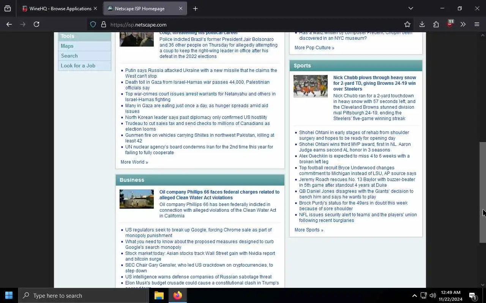Open the uBlock extension icon with badge
This screenshot has width=486, height=303.
450,23
